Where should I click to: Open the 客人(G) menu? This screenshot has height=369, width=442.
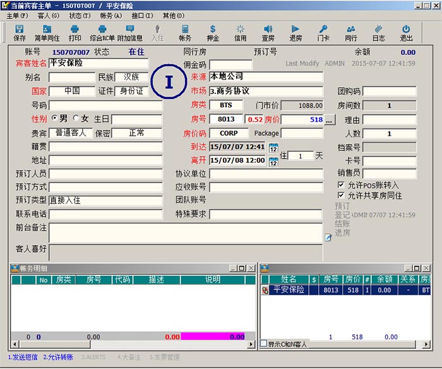[x=49, y=16]
